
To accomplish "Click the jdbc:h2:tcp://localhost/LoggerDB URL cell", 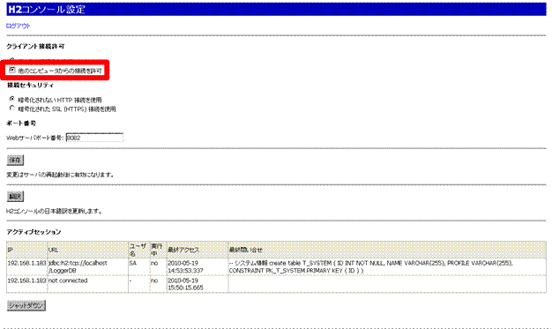I will coord(87,266).
